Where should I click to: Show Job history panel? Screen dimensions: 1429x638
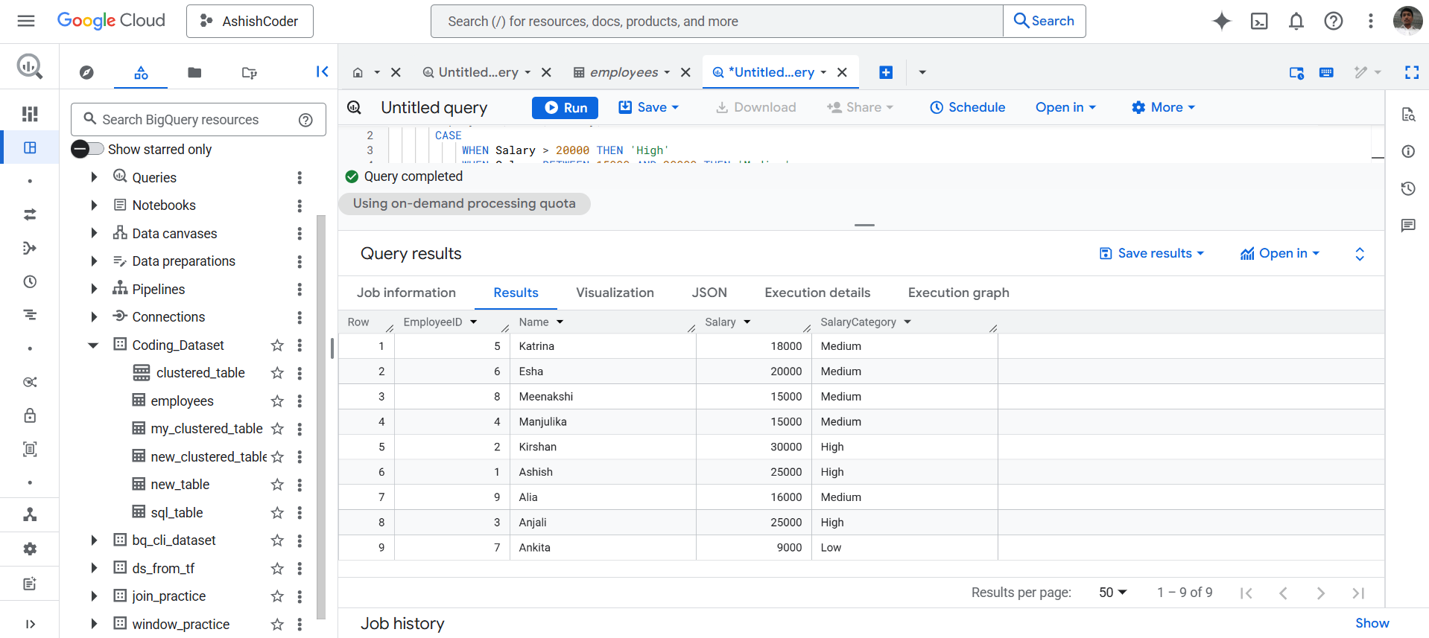point(1372,623)
